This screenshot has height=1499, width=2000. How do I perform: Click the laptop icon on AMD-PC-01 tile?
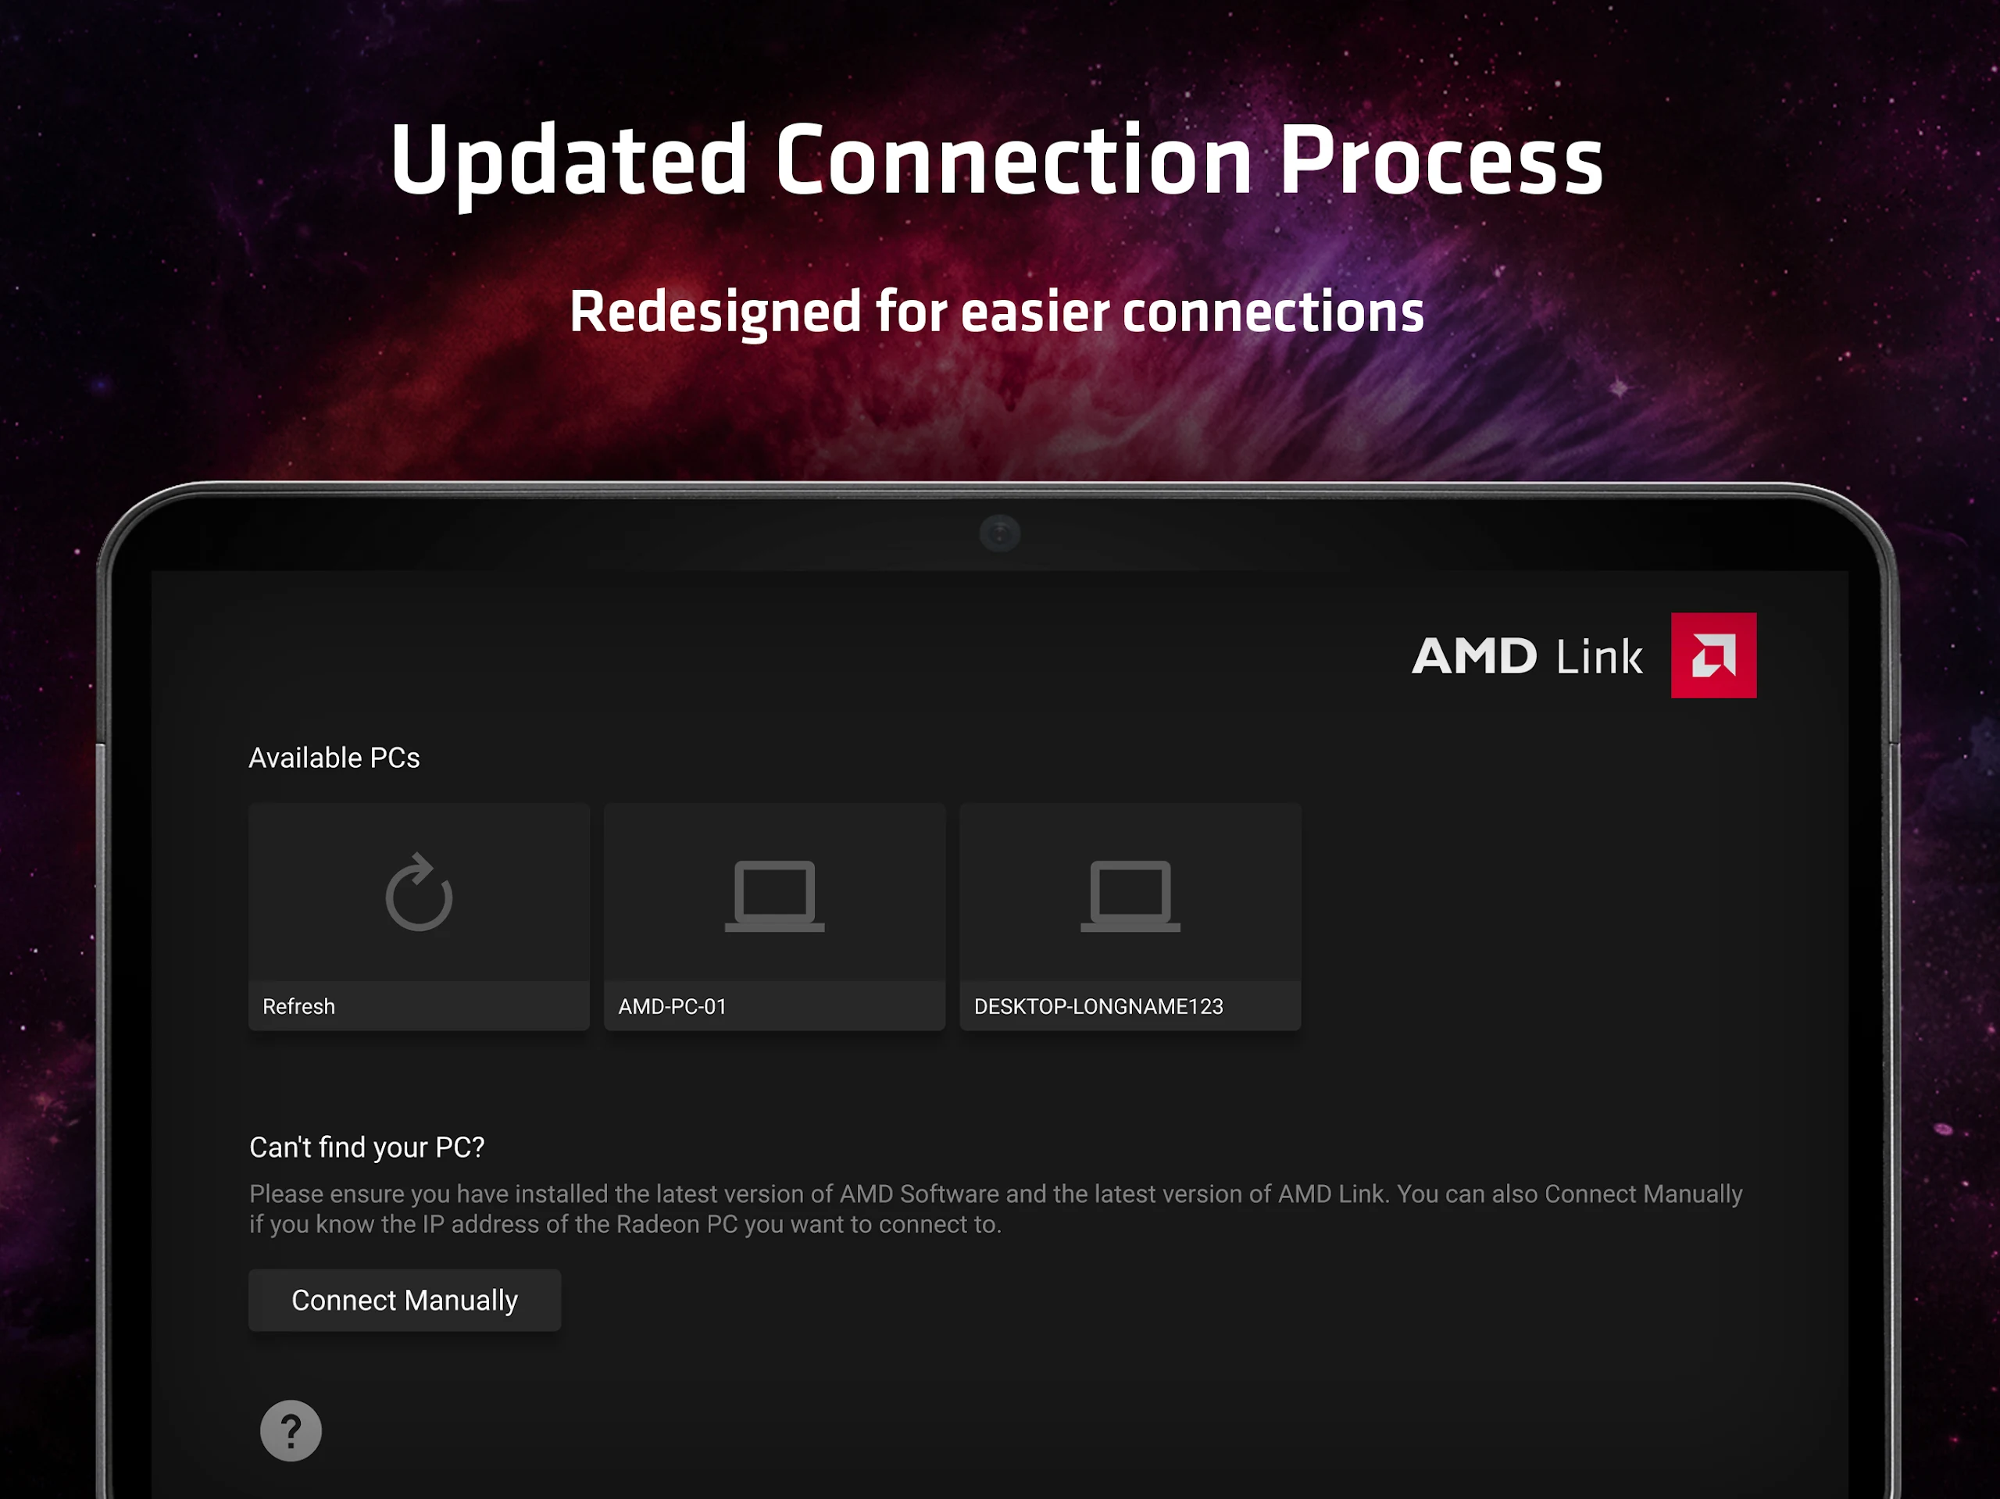(x=774, y=895)
